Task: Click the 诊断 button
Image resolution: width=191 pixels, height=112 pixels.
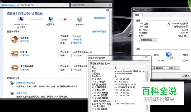Action: click(x=173, y=68)
